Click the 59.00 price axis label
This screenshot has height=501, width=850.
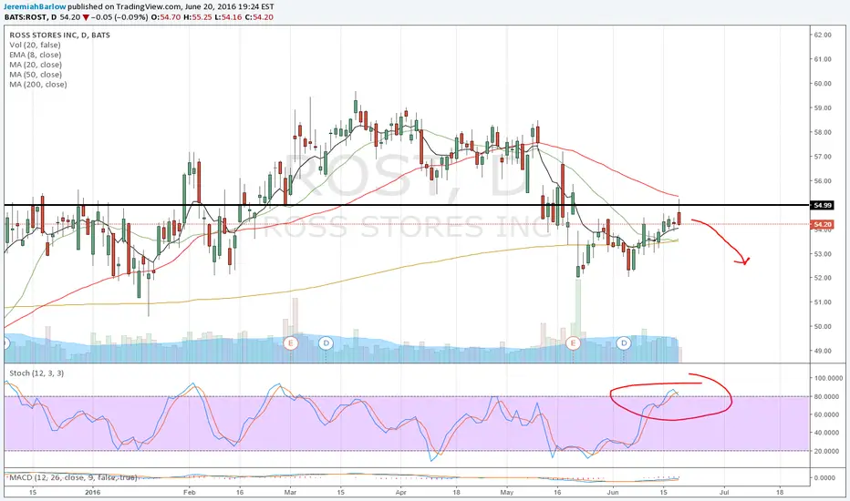coord(823,107)
